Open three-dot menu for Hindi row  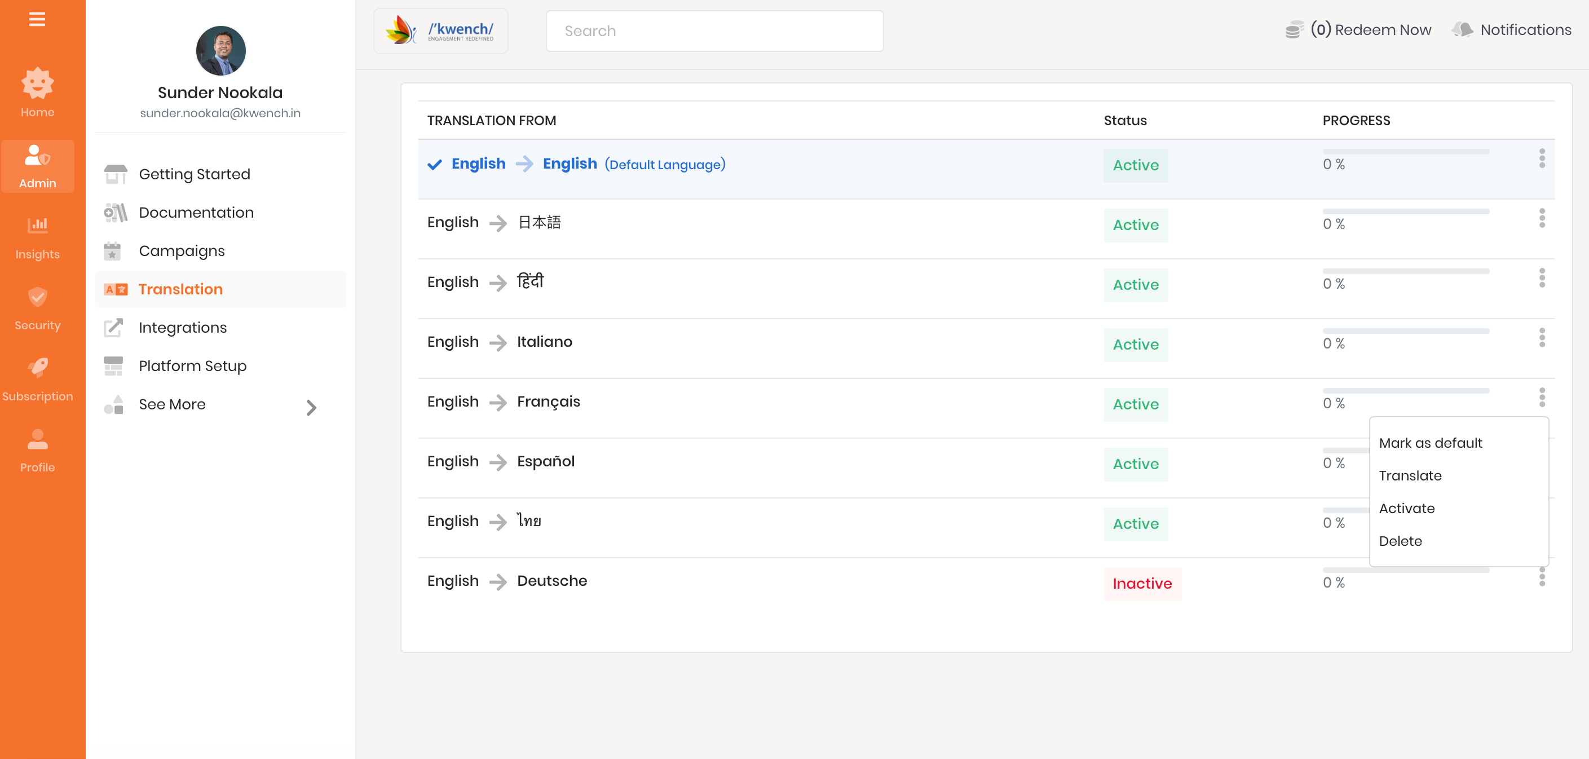1542,277
